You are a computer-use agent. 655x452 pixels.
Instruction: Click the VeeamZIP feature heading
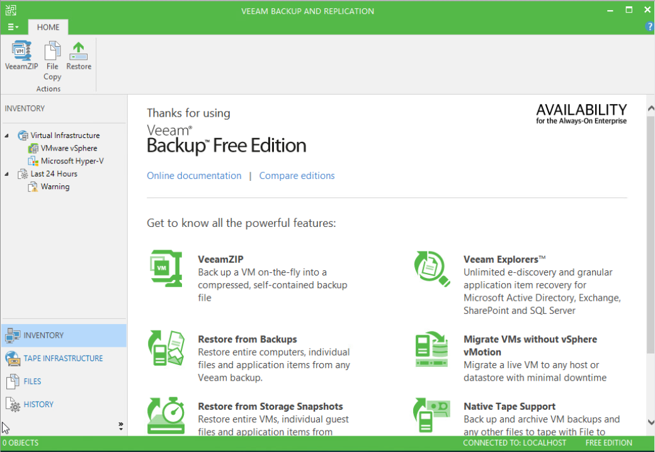(220, 259)
